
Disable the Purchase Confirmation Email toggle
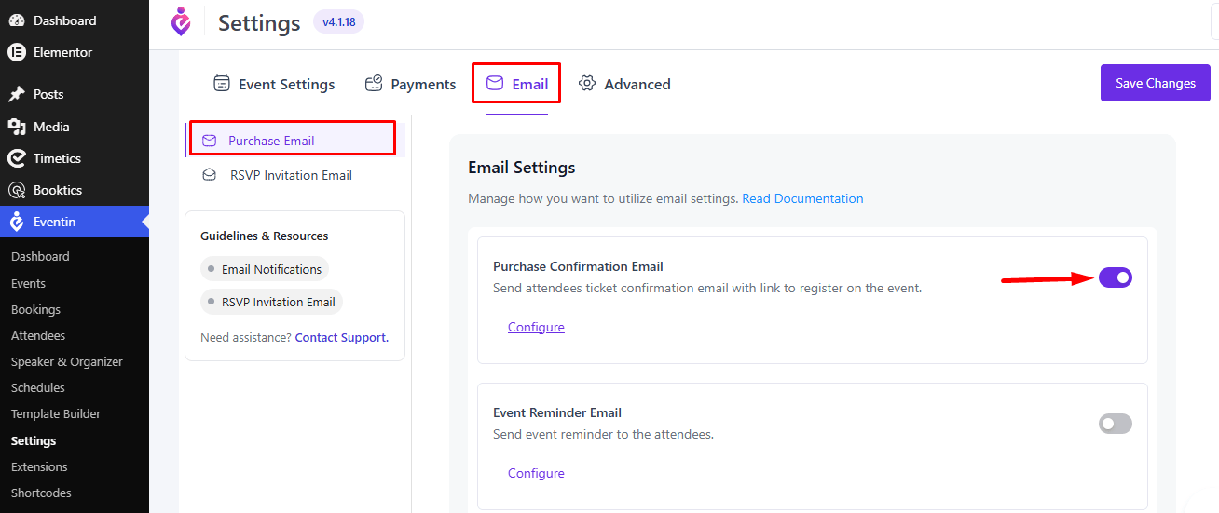click(1116, 277)
